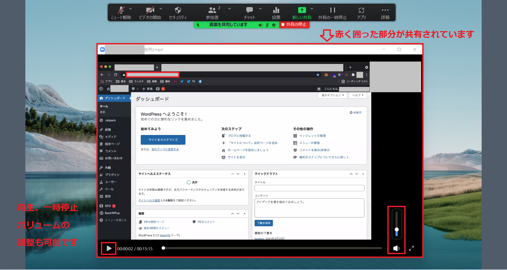The width and height of the screenshot is (507, 270).
Task: Expand the audio options arrow
Action: 130,9
